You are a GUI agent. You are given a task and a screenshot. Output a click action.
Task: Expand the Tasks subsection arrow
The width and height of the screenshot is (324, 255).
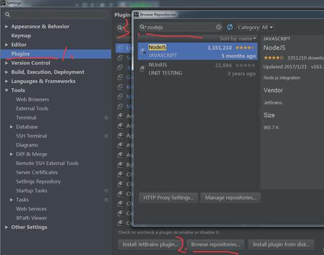11,200
